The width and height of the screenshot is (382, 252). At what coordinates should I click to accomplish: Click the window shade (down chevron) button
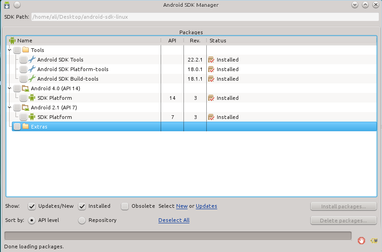tap(355, 5)
